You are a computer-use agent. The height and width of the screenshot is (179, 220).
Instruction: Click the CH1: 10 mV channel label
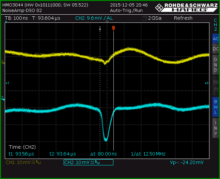[23, 162]
